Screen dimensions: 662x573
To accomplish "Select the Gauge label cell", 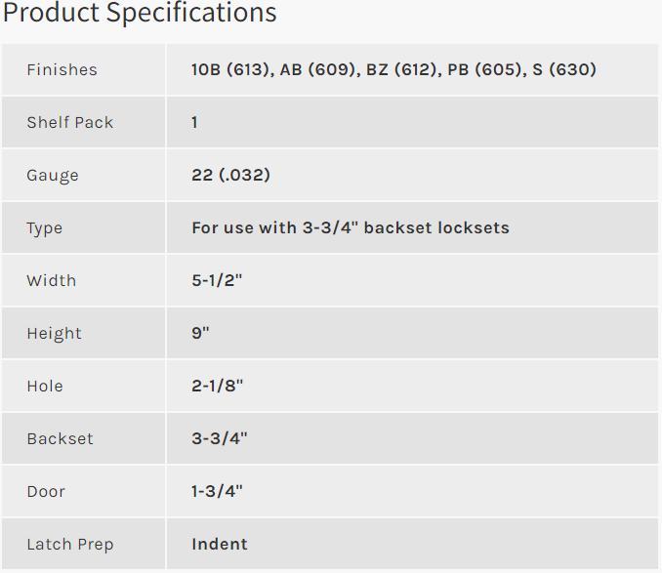I will pos(84,175).
